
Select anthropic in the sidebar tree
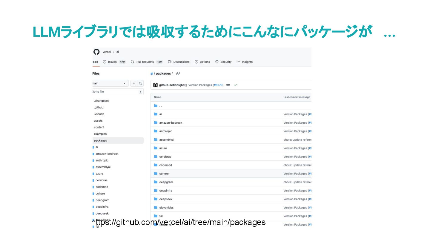[x=102, y=160]
